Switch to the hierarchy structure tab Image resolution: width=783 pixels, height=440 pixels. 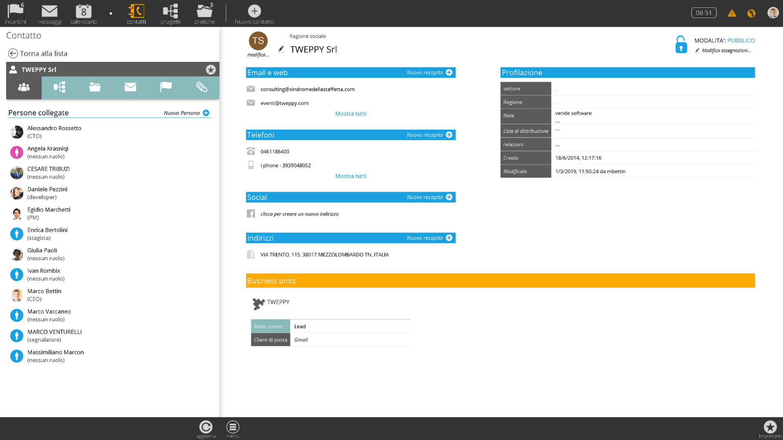coord(60,87)
